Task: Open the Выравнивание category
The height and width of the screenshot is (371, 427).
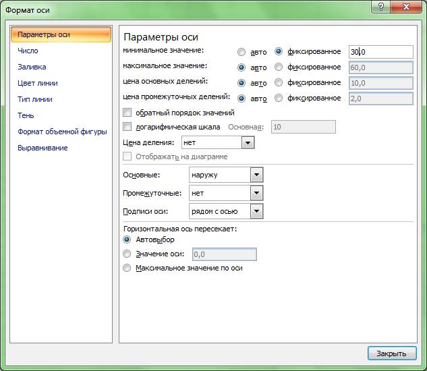Action: 42,148
